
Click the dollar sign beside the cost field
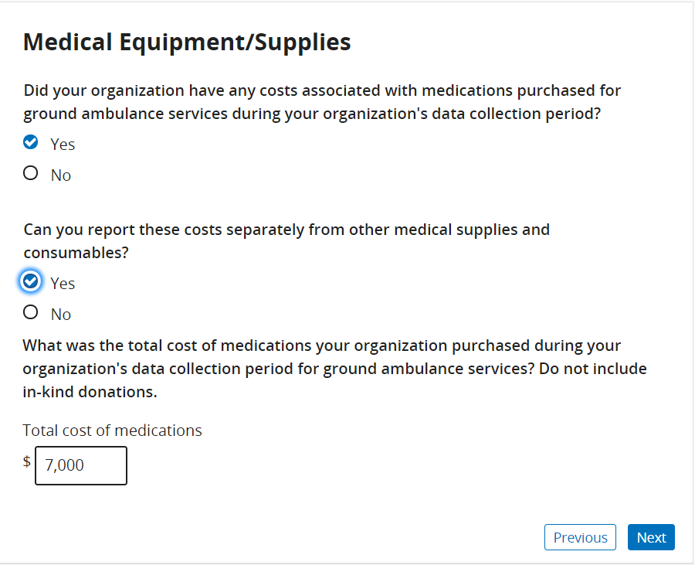click(27, 462)
